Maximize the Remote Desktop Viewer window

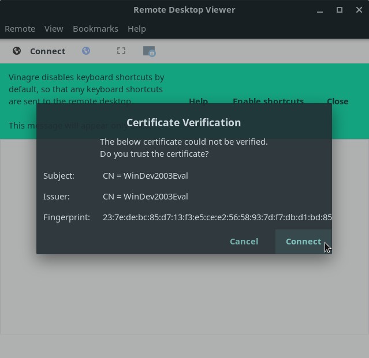click(x=340, y=10)
